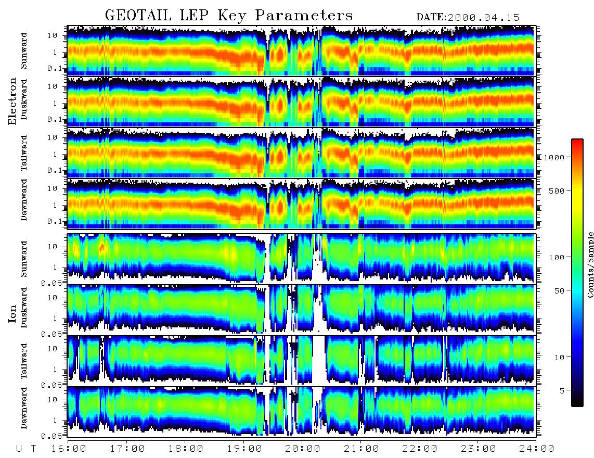
Task: Click the 1000 color bar tick label
Action: pyautogui.click(x=554, y=158)
